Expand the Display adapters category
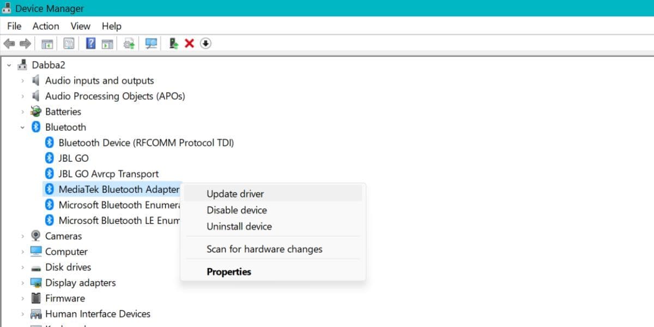 pyautogui.click(x=22, y=283)
